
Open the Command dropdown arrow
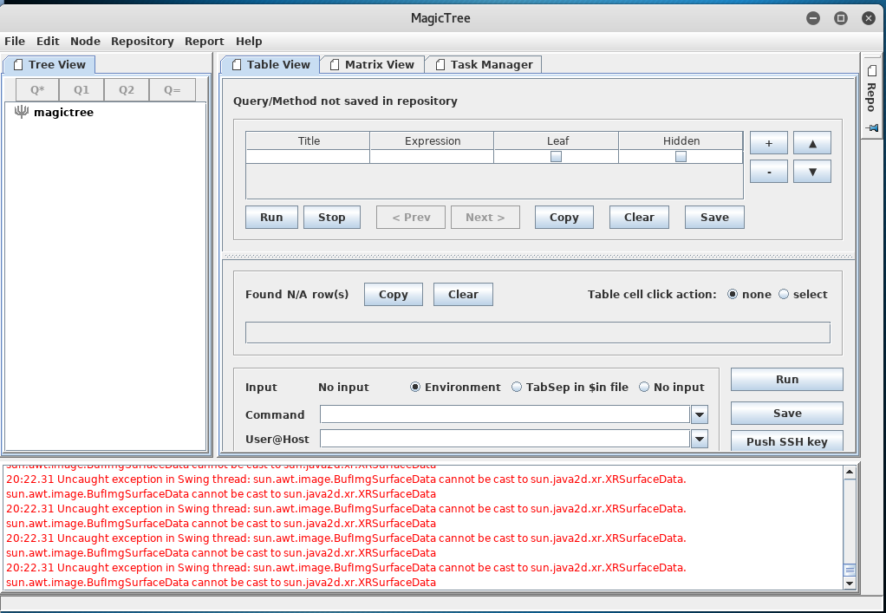700,414
